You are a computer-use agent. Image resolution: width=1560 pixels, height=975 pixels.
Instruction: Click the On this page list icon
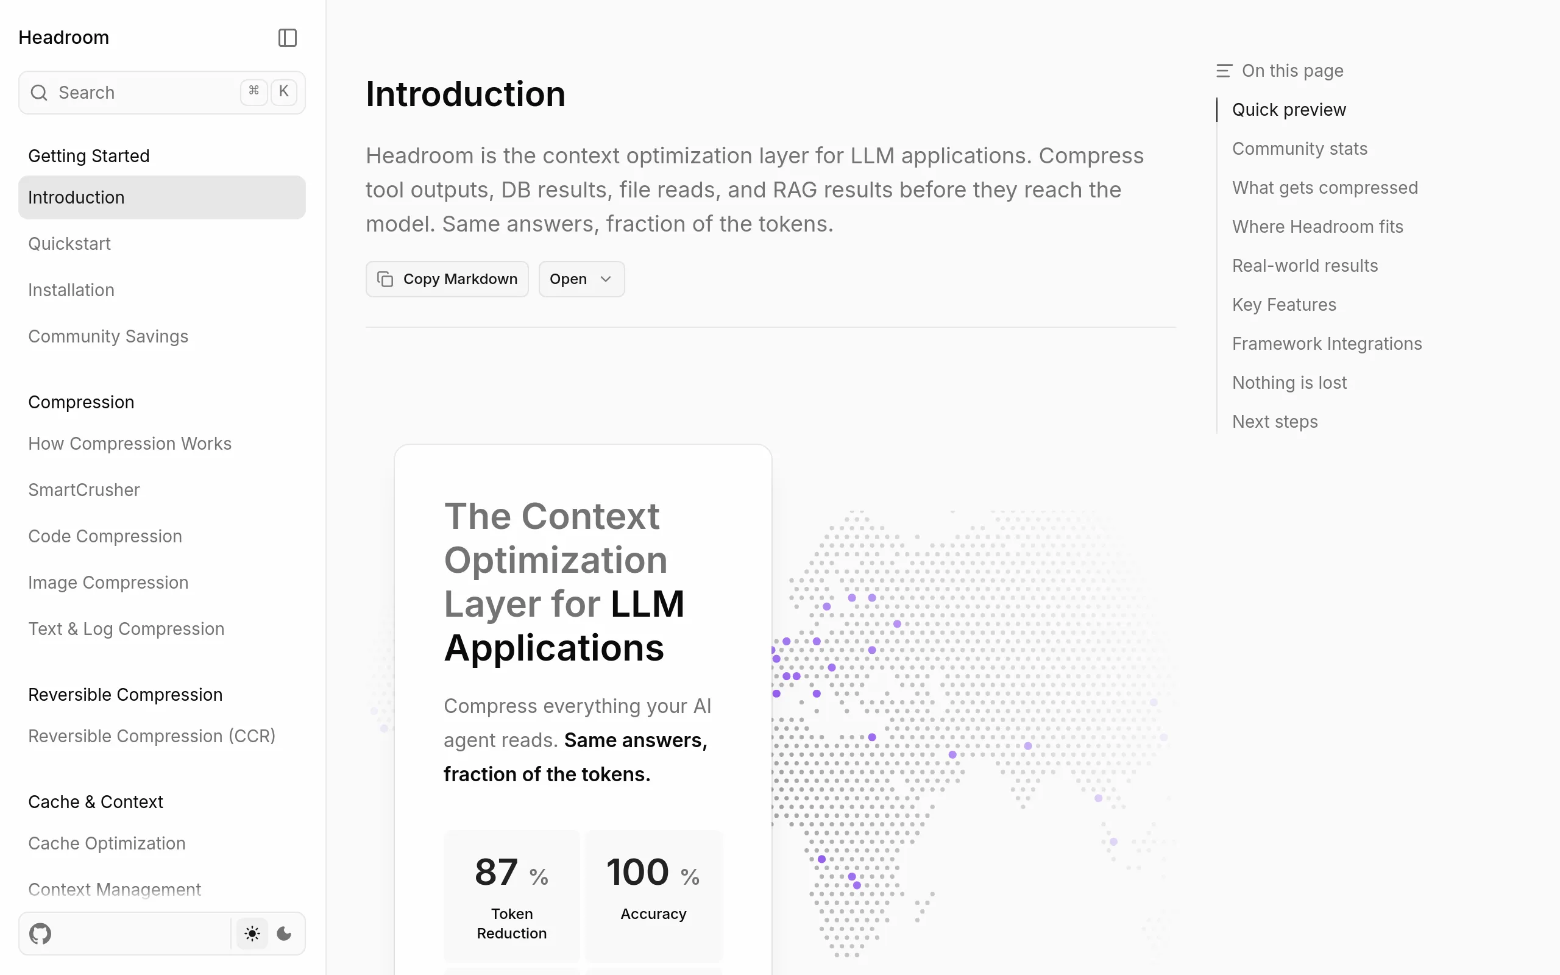[1224, 71]
